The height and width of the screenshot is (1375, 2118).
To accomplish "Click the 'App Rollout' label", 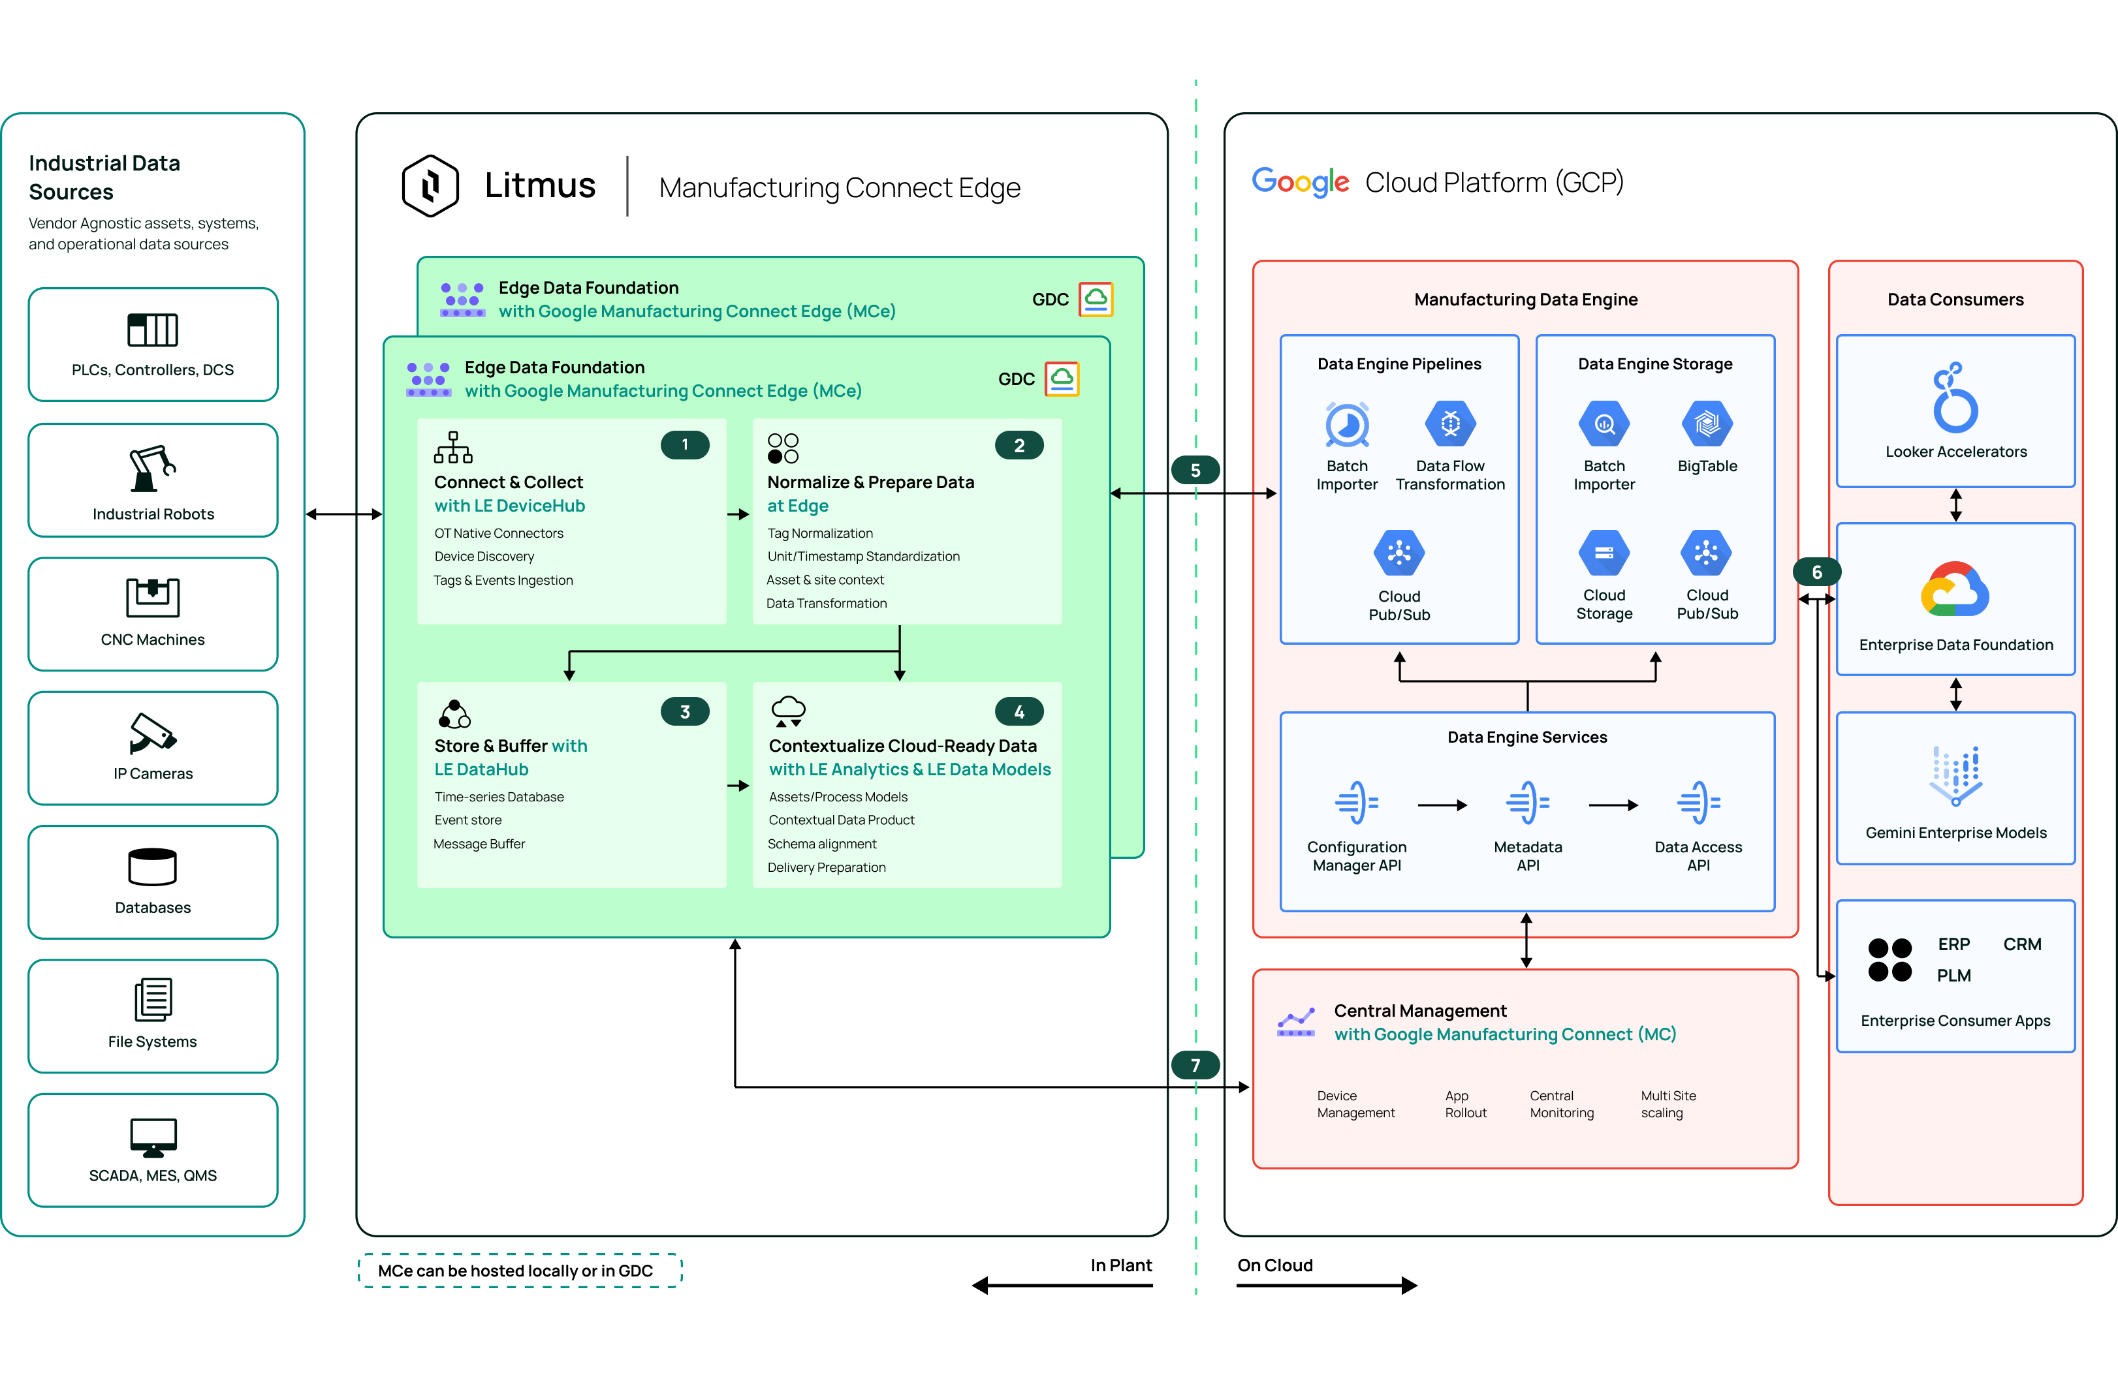I will point(1466,1104).
